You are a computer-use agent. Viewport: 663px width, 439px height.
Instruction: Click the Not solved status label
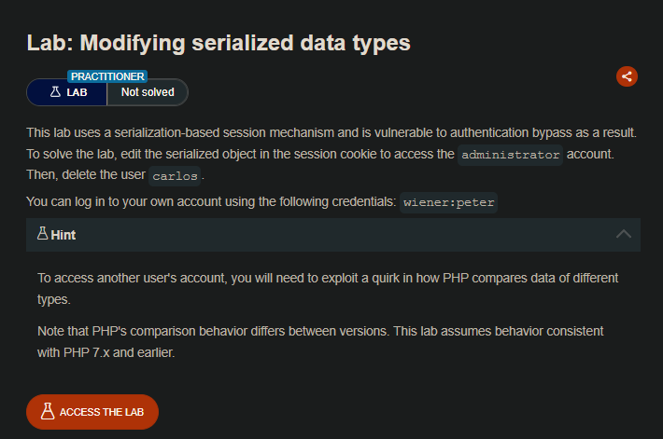(x=148, y=92)
